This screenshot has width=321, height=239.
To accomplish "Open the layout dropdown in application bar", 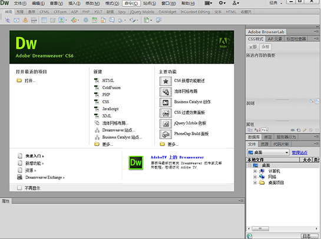I will click(209, 4).
